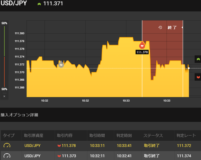This screenshot has height=160, width=201.
Task: Click trade time 10:32:11
Action: point(97,156)
